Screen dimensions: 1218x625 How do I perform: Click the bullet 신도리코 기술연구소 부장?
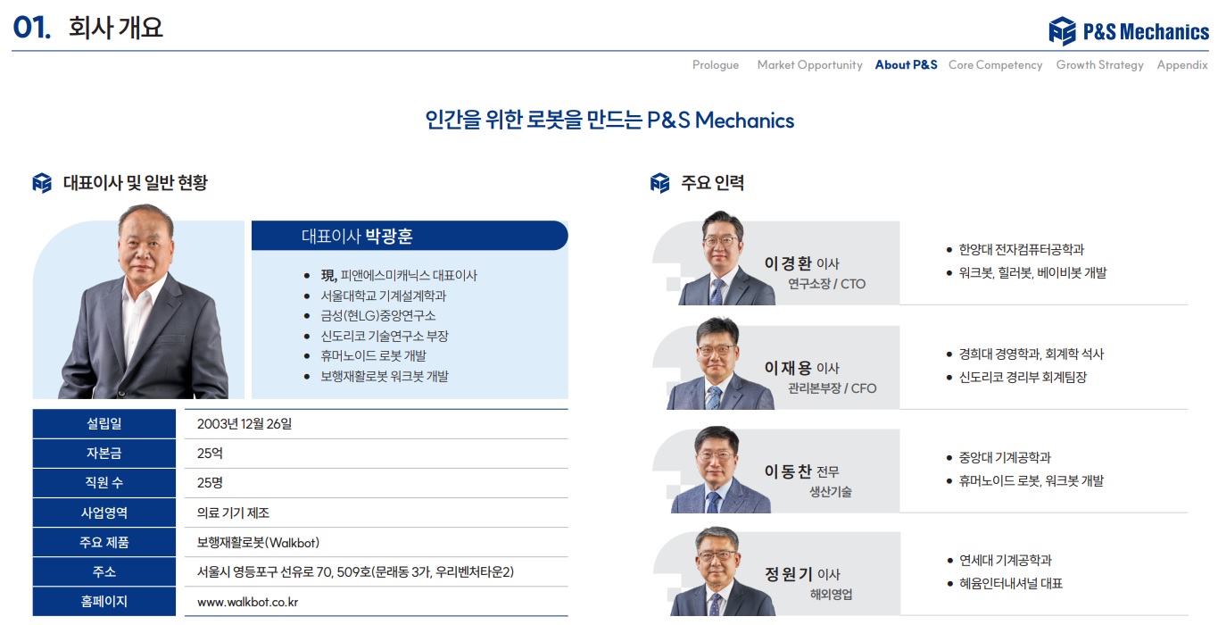click(385, 336)
